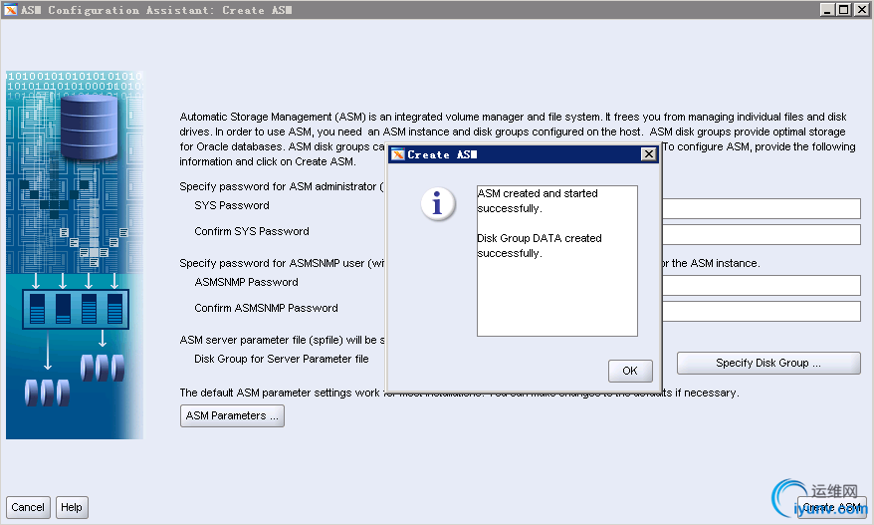
Task: Click OK in Create ASM dialog
Action: (x=630, y=371)
